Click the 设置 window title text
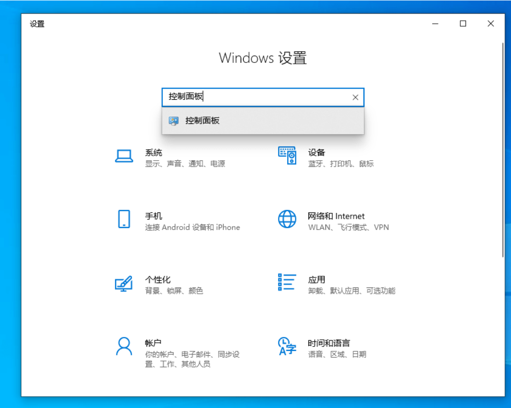The image size is (511, 408). point(37,24)
